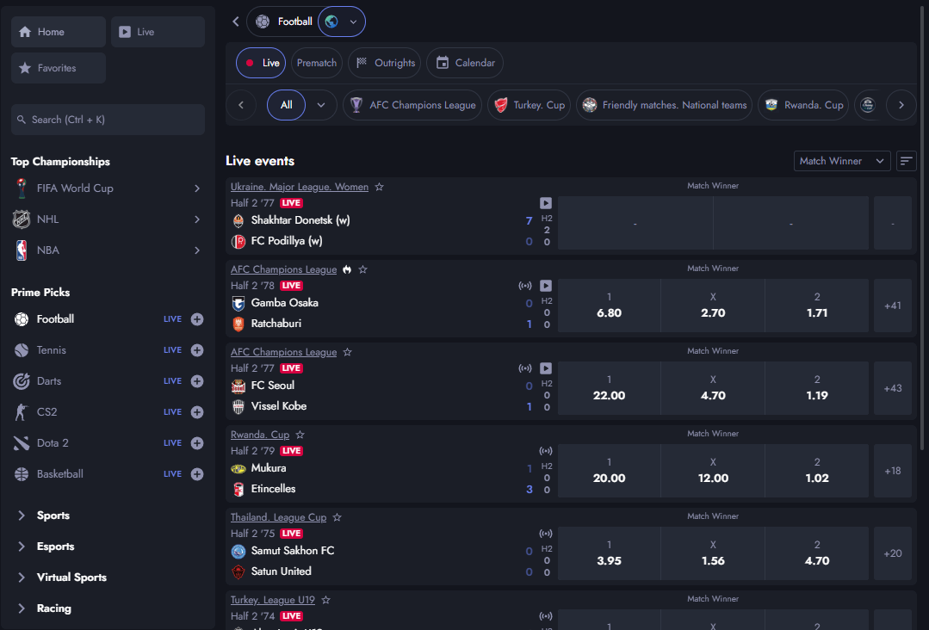Click the plus icon next to Darts
The width and height of the screenshot is (929, 630).
(197, 381)
